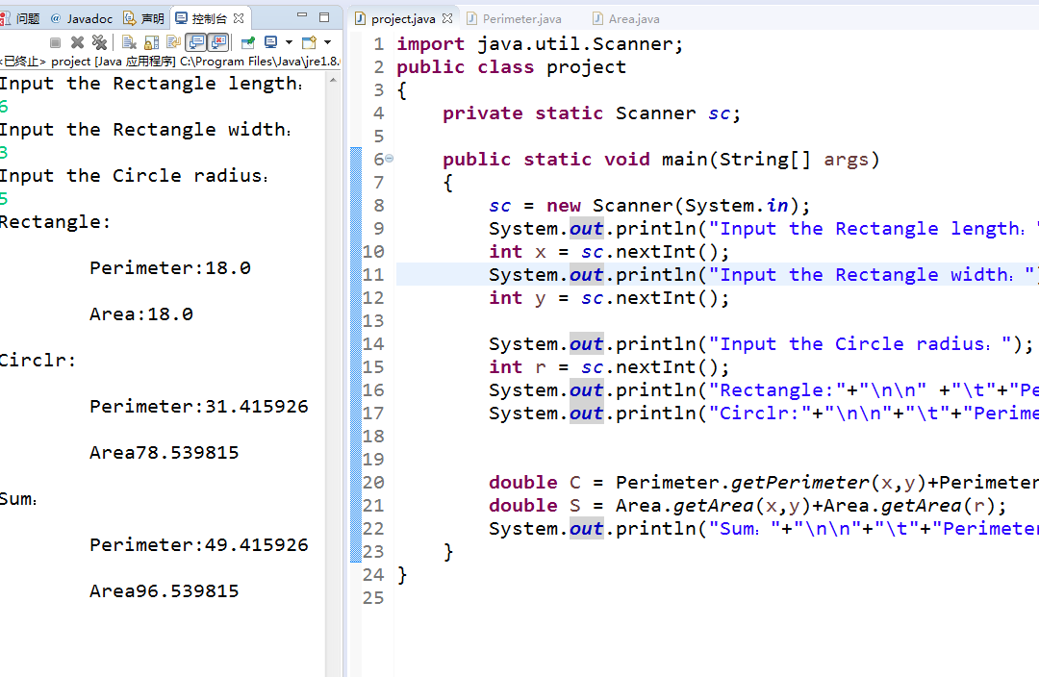Click Remove All Terminated Launches icon
Screen dimensions: 1039x677
99,43
